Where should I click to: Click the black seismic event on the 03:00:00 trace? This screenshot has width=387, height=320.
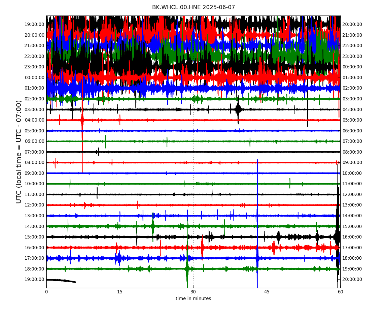(238, 109)
